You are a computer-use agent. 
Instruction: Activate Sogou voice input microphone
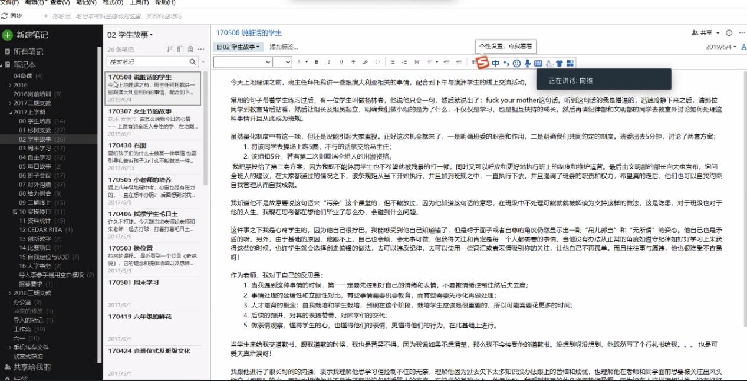[x=528, y=63]
